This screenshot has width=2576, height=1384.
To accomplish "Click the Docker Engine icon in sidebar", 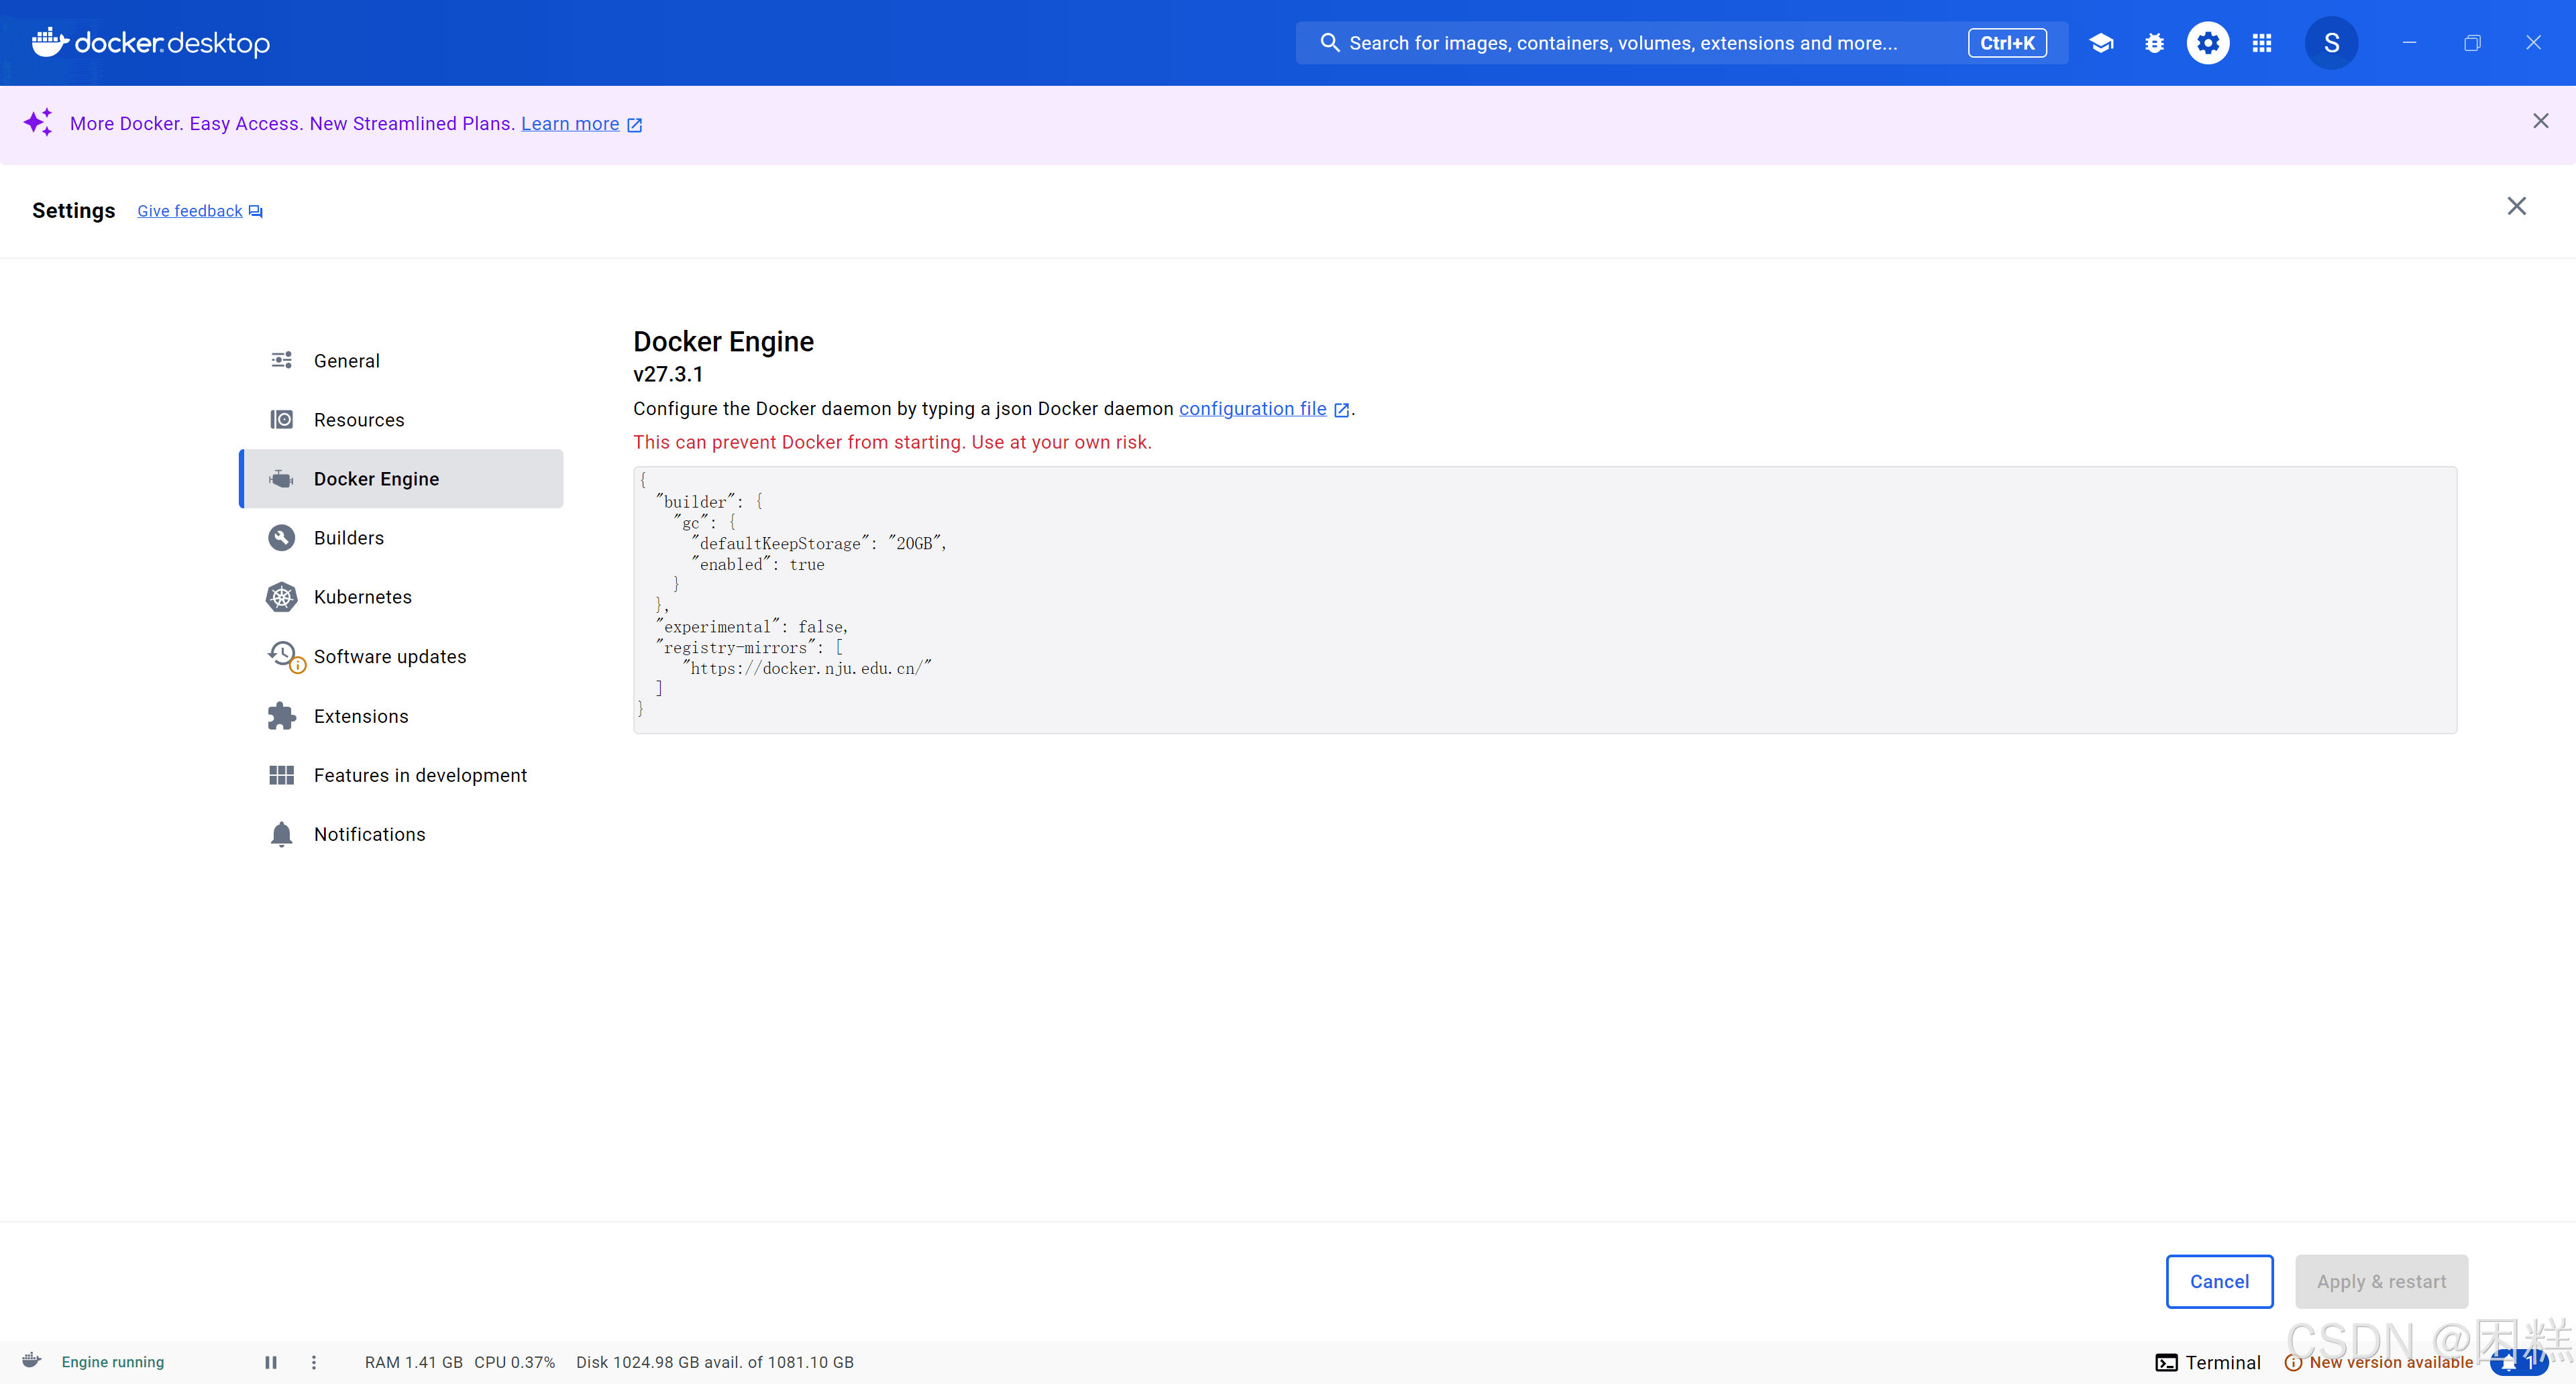I will 282,479.
